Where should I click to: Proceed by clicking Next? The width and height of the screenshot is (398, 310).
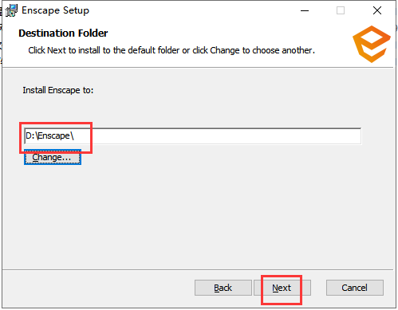pyautogui.click(x=282, y=288)
